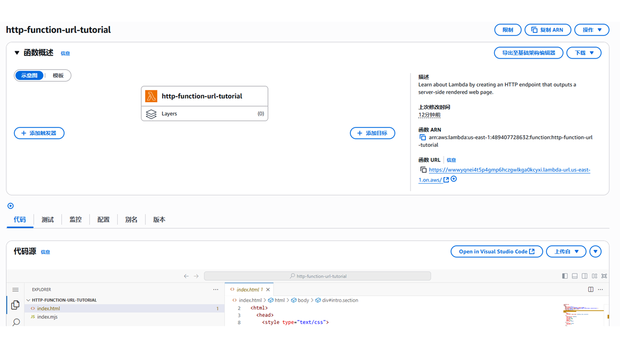Select the 示意图 (diagram) view toggle
The image size is (620, 348).
point(29,75)
